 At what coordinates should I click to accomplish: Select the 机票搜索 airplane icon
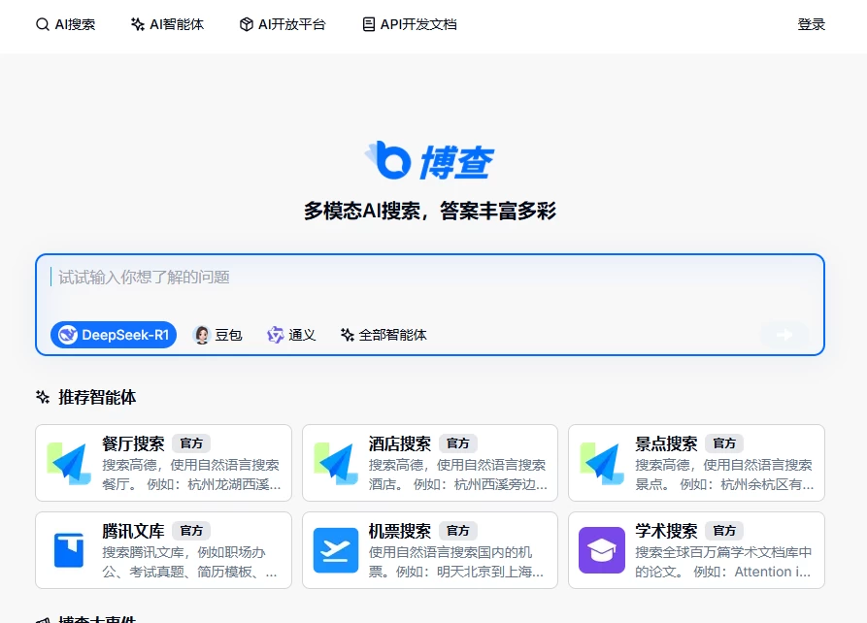335,550
